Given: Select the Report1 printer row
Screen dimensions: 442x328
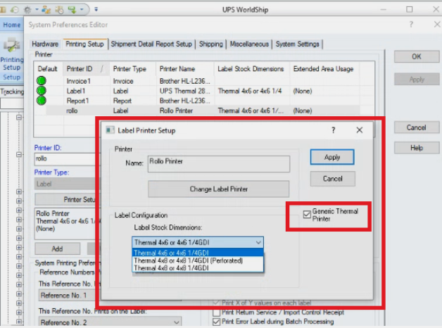Looking at the screenshot, I should 197,101.
